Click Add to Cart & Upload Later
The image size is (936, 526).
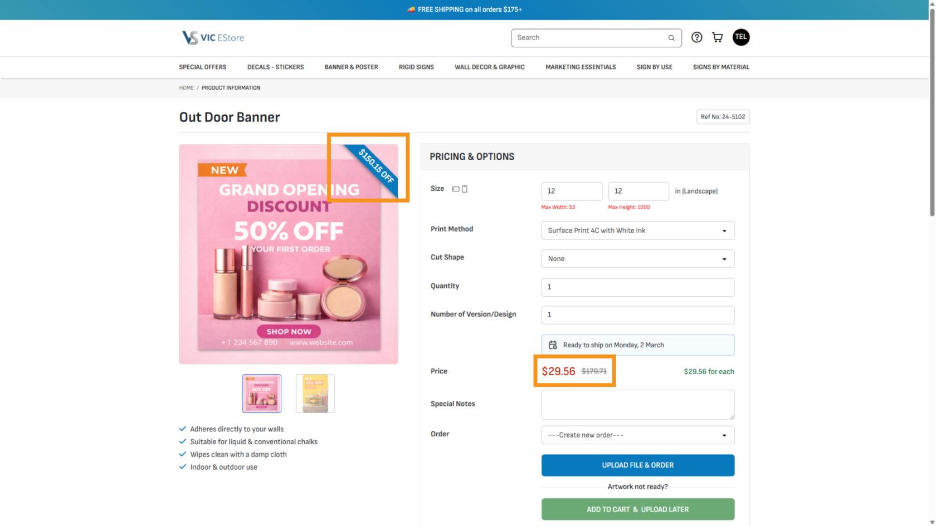[x=637, y=509]
